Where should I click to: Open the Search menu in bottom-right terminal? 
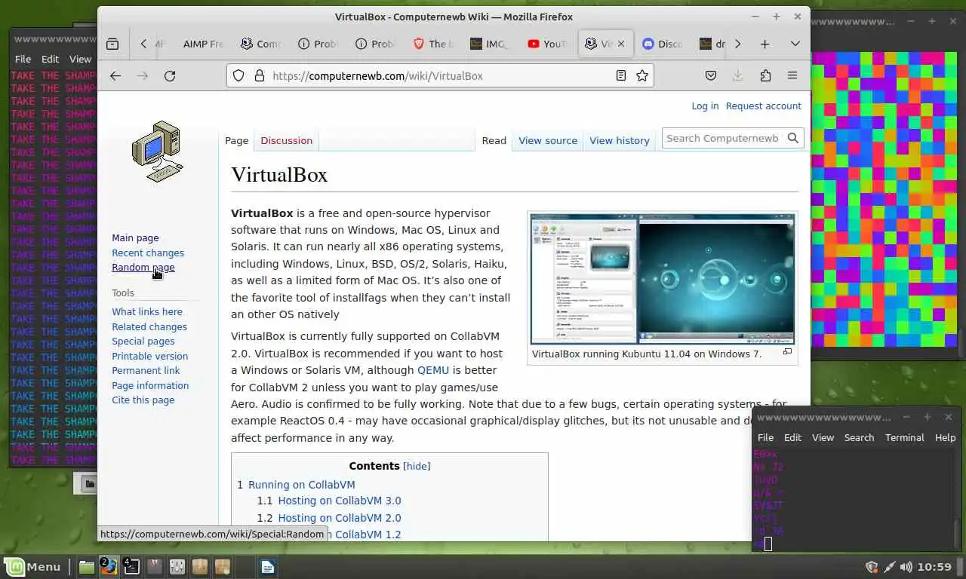(x=859, y=437)
